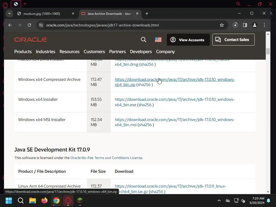Open the Minecraft block icon in taskbar

[80, 201]
